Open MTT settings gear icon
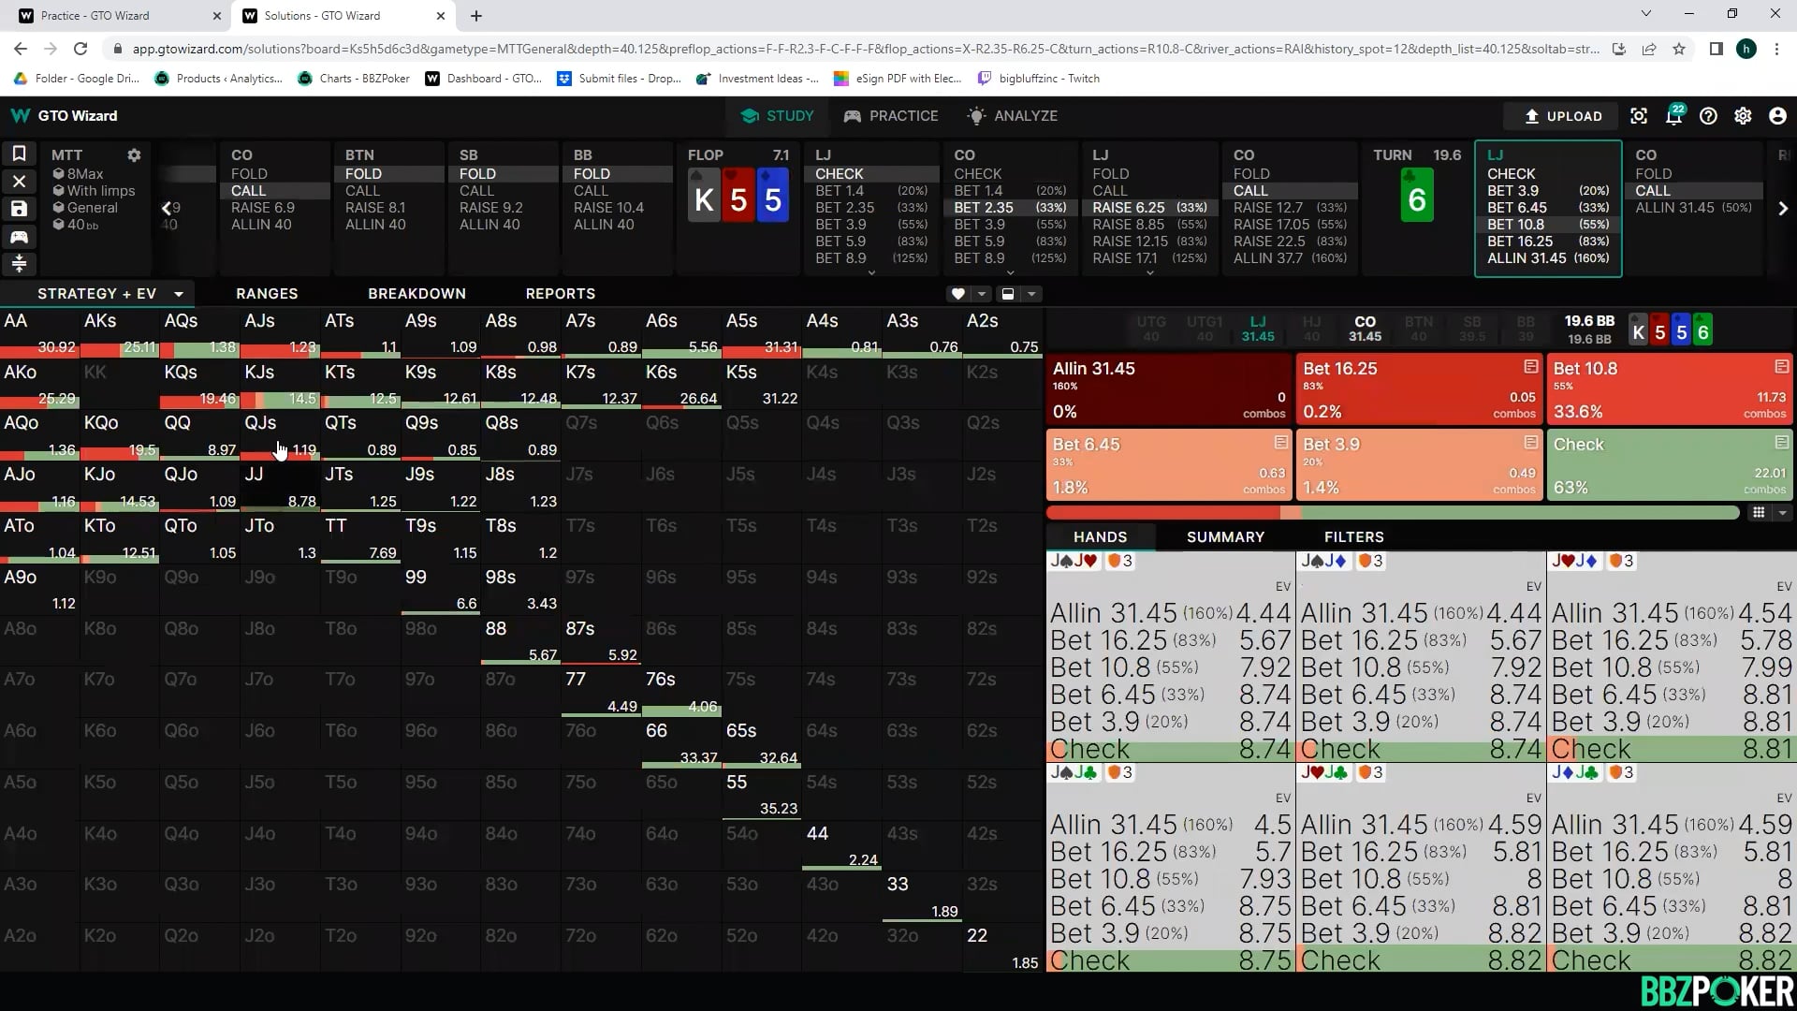This screenshot has width=1797, height=1011. pyautogui.click(x=134, y=155)
